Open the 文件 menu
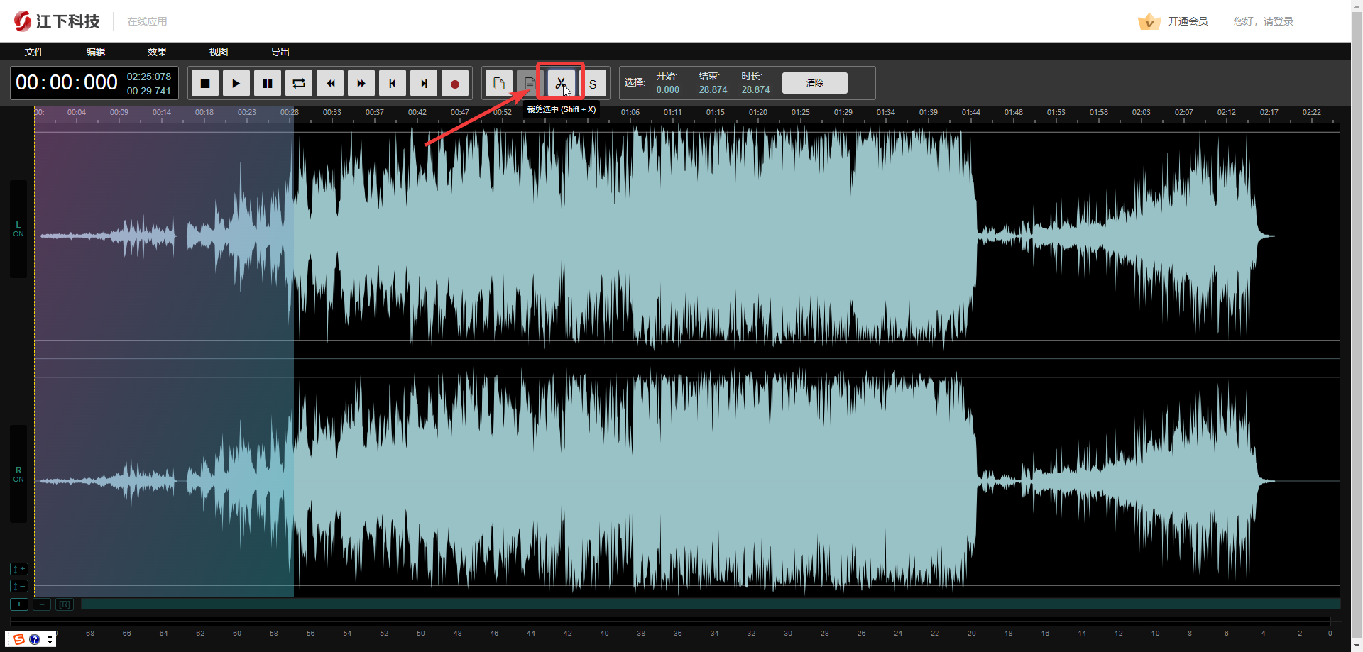Viewport: 1363px width, 652px height. [x=34, y=52]
